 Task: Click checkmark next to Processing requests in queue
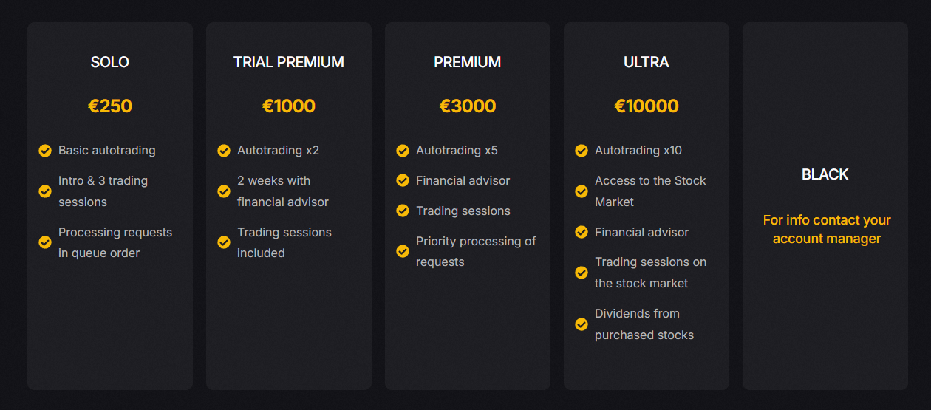[x=45, y=242]
